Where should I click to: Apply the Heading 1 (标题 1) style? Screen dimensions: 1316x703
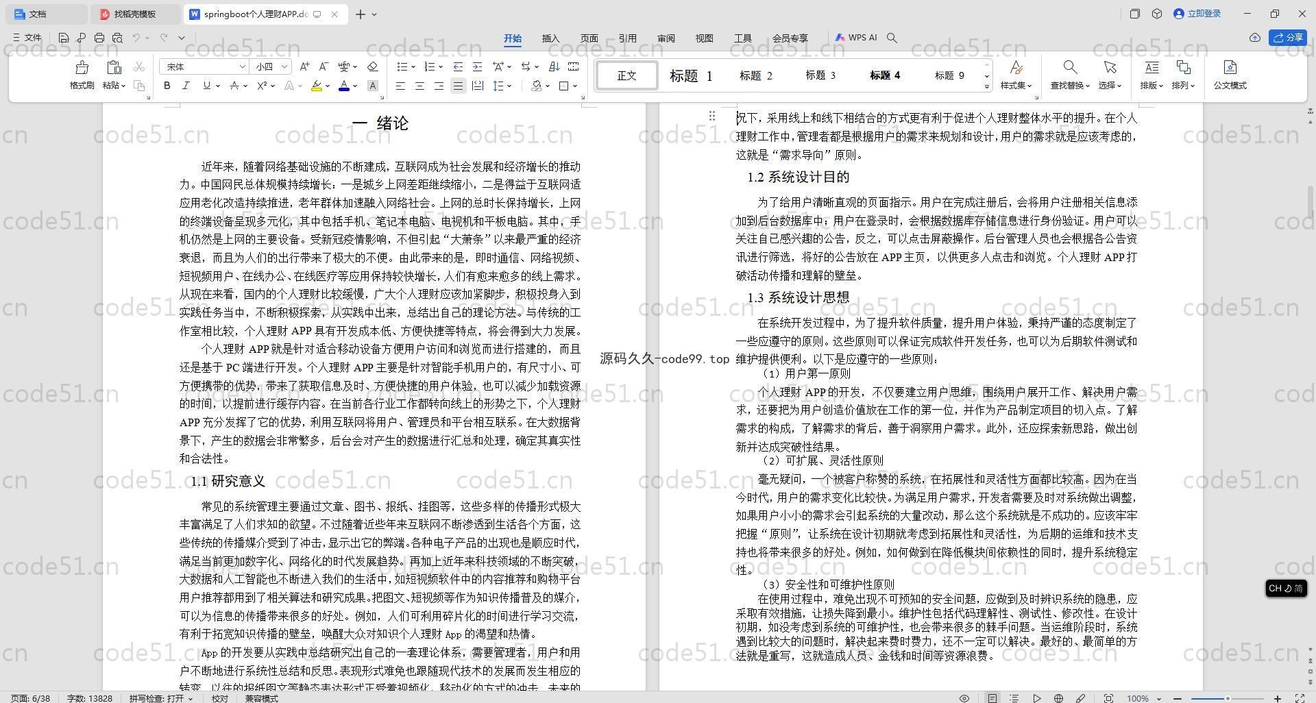click(691, 75)
